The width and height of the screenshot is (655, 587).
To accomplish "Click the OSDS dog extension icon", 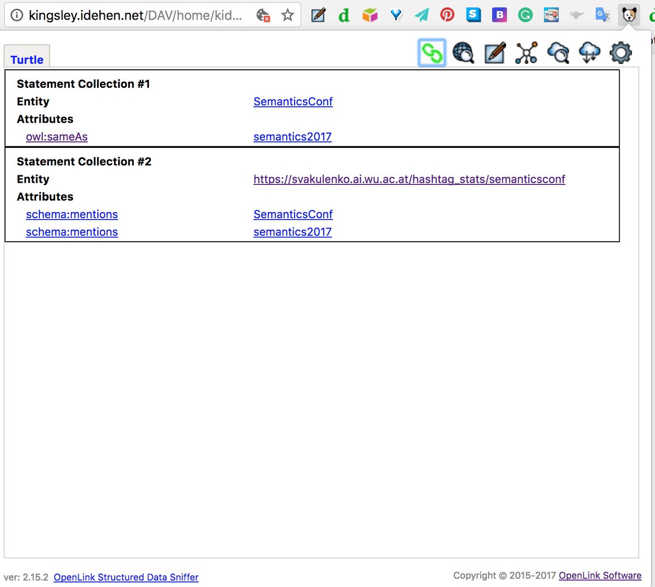I will 628,15.
